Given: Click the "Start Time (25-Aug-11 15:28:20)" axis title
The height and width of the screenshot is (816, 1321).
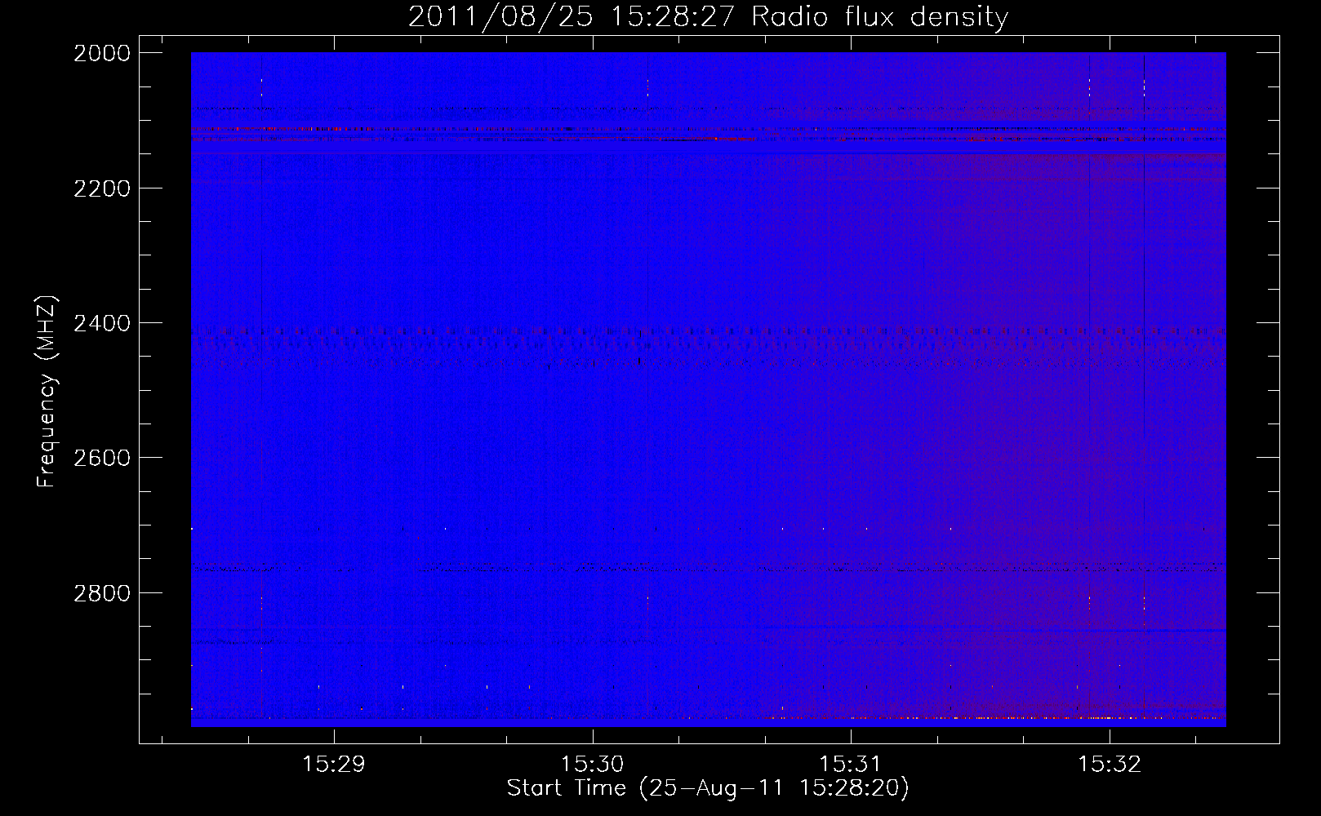Looking at the screenshot, I should coord(708,788).
